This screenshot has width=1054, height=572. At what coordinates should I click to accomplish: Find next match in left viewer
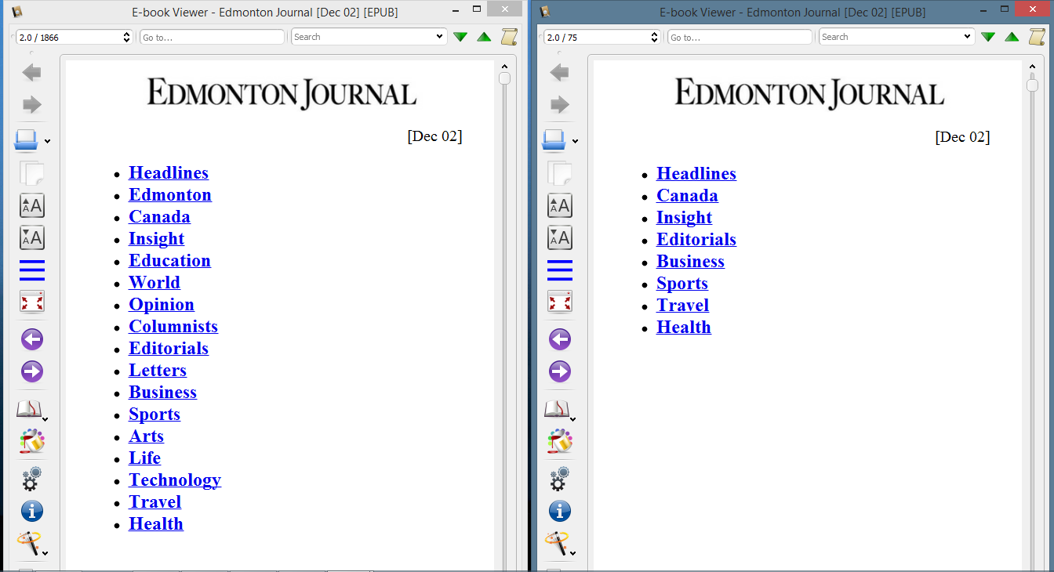pyautogui.click(x=460, y=37)
